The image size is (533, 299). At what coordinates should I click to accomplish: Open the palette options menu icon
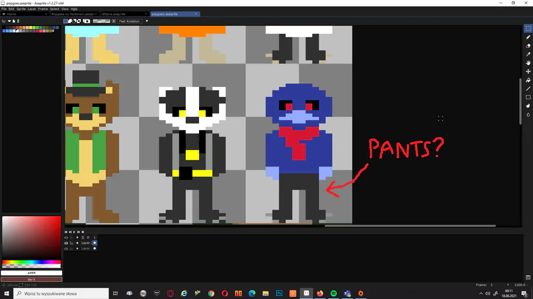point(18,21)
